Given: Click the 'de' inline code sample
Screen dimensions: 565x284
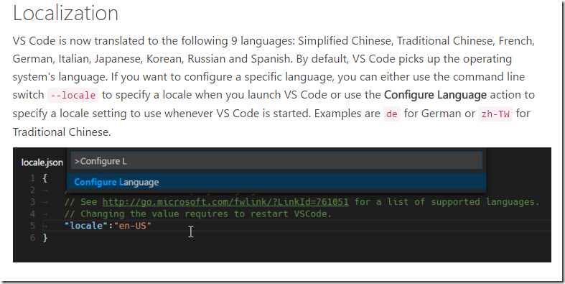Looking at the screenshot, I should click(x=392, y=114).
